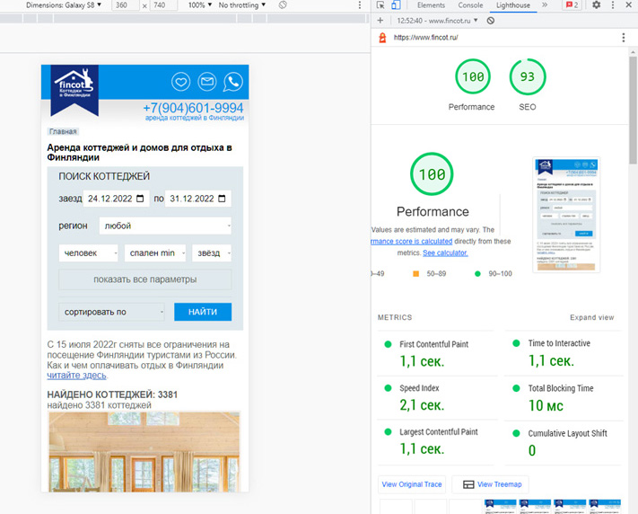The width and height of the screenshot is (638, 514).
Task: Select the Lighthouse tab
Action: 513,5
